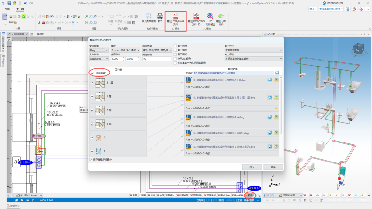Image resolution: width=372 pixels, height=209 pixels.
Task: Open the Dwg file type dropdown
Action: tap(99, 50)
